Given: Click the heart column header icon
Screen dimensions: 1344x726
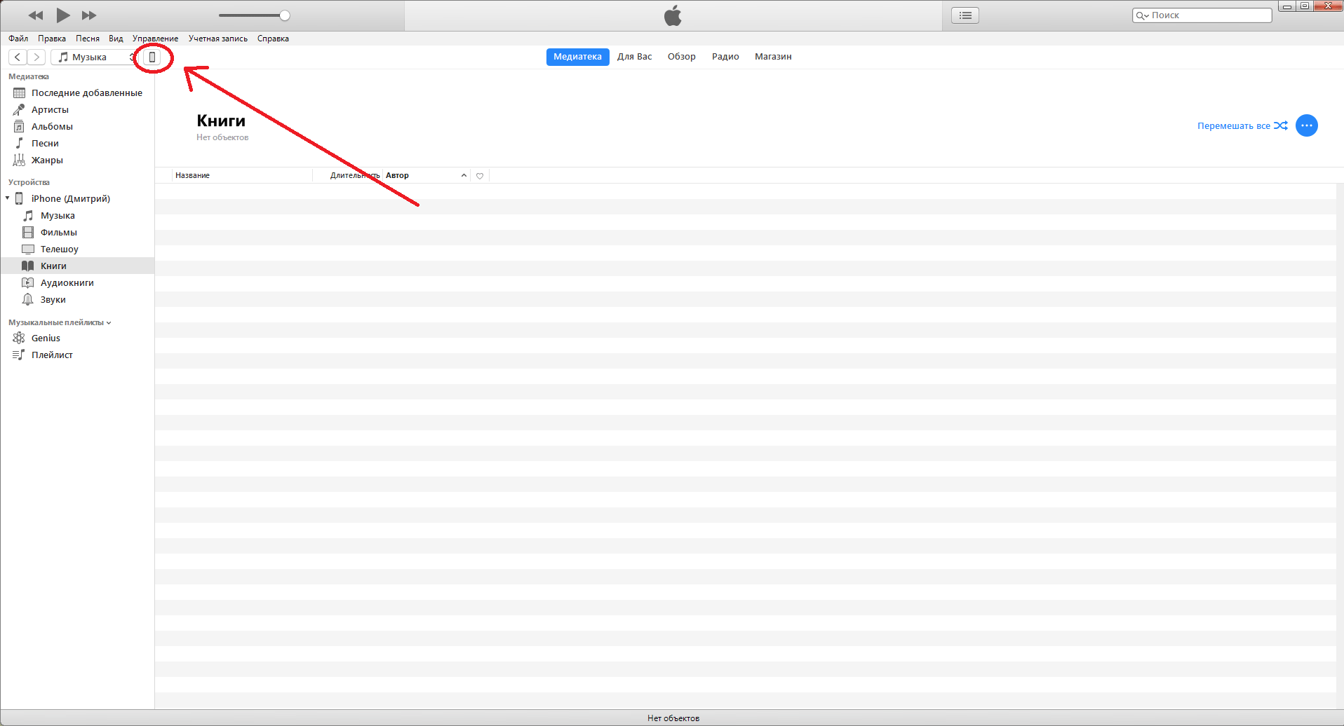Looking at the screenshot, I should point(480,176).
